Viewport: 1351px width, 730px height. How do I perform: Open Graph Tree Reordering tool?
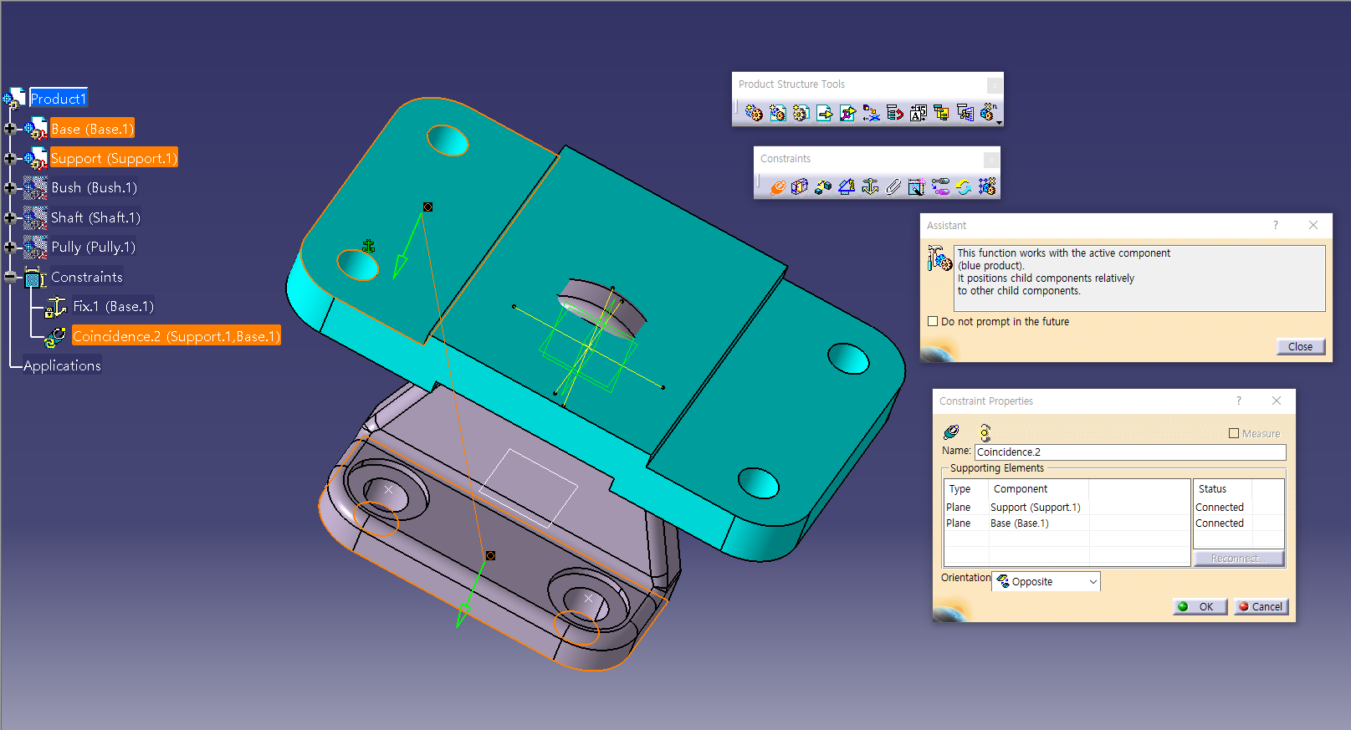pos(894,113)
